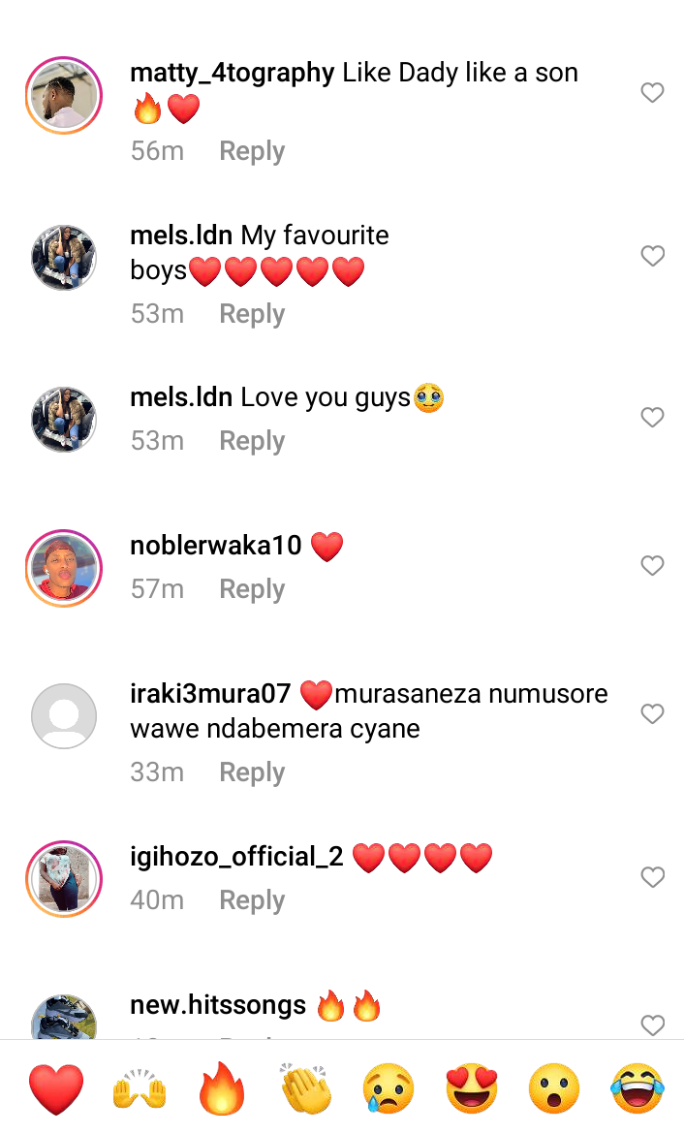
Task: Tap the sad crying face emoji
Action: tap(389, 1088)
